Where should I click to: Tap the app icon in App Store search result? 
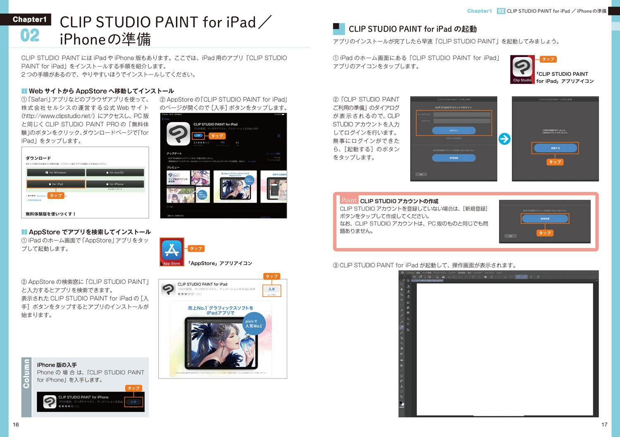(168, 289)
